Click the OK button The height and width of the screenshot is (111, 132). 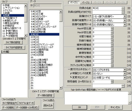coord(79,107)
